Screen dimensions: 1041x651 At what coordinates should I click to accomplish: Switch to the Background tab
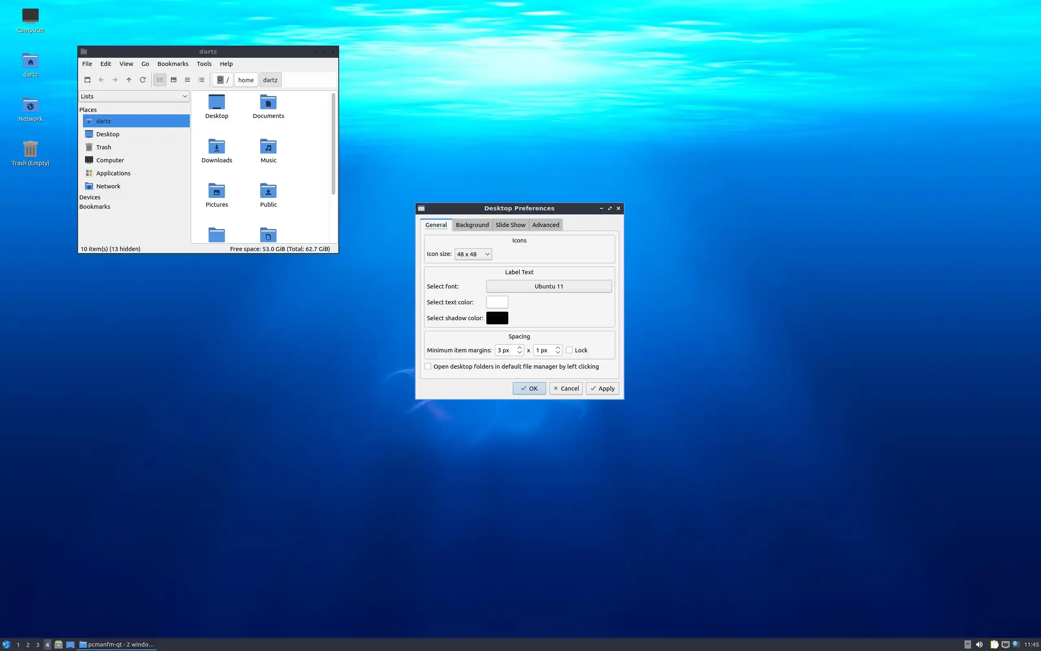pyautogui.click(x=472, y=225)
